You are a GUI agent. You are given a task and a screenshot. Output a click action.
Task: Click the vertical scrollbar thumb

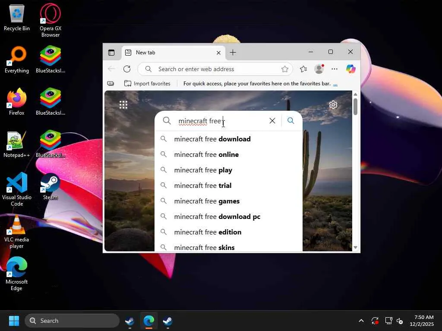[356, 106]
